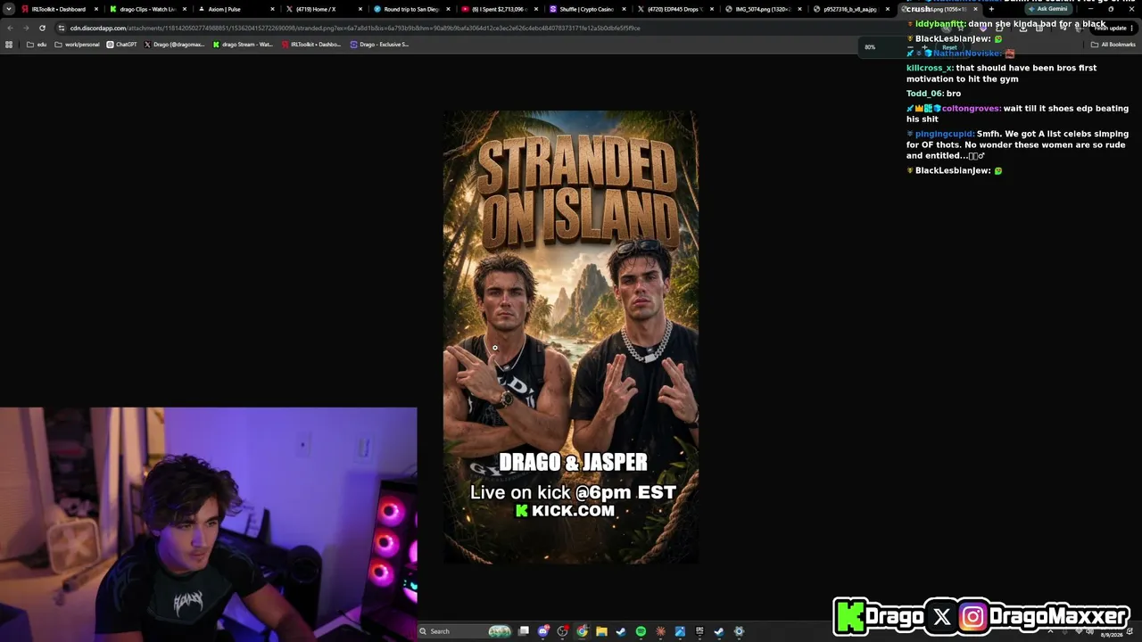Open the Drago - Exclusive bookmark
This screenshot has width=1142, height=642.
click(x=380, y=45)
